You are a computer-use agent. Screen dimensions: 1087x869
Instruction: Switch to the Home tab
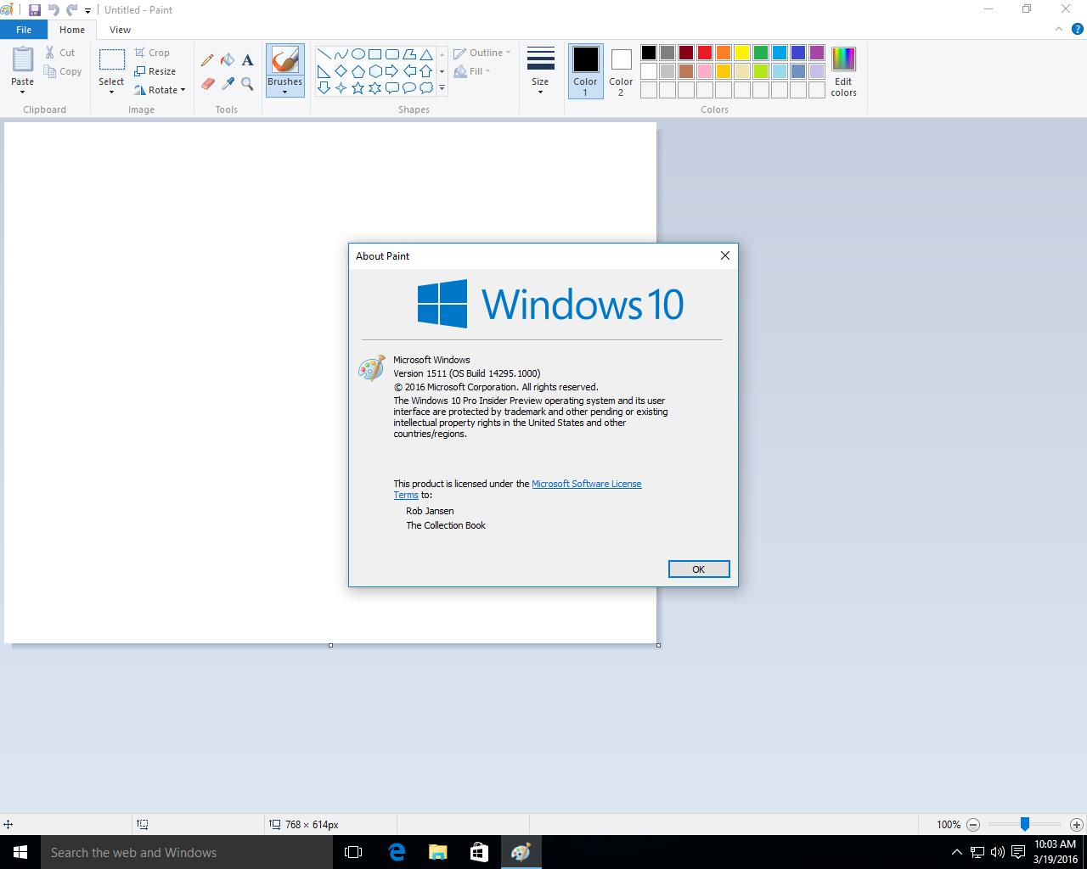pos(72,30)
